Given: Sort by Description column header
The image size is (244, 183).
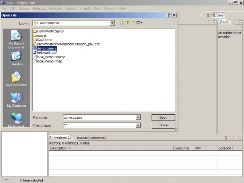Looking at the screenshot, I should (111, 148).
